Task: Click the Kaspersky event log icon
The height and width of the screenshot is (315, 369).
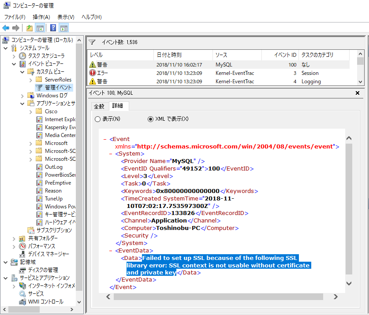Action: (x=39, y=127)
